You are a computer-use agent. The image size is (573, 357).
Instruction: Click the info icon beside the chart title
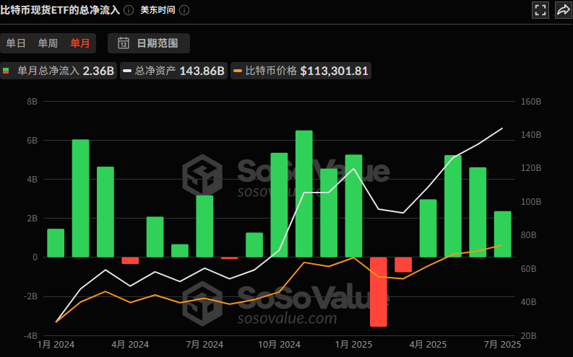pyautogui.click(x=129, y=10)
